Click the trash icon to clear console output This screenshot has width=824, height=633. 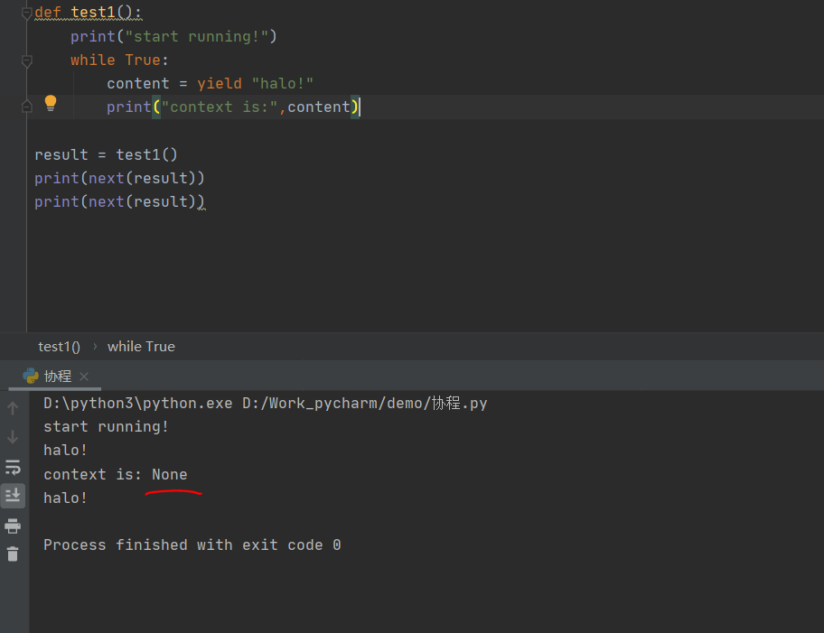(x=14, y=554)
